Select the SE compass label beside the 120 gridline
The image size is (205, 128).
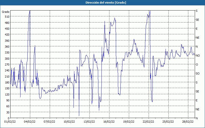(x=197, y=92)
